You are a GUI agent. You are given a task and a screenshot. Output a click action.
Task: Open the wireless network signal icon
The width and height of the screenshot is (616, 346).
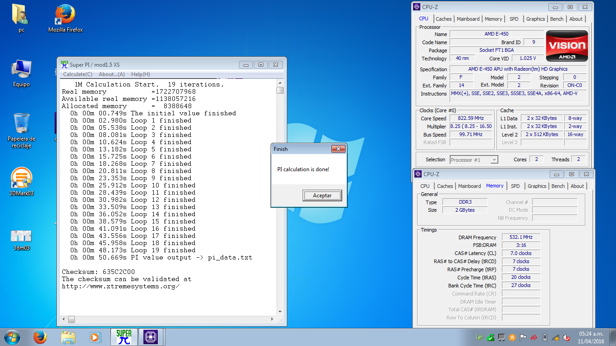click(556, 337)
